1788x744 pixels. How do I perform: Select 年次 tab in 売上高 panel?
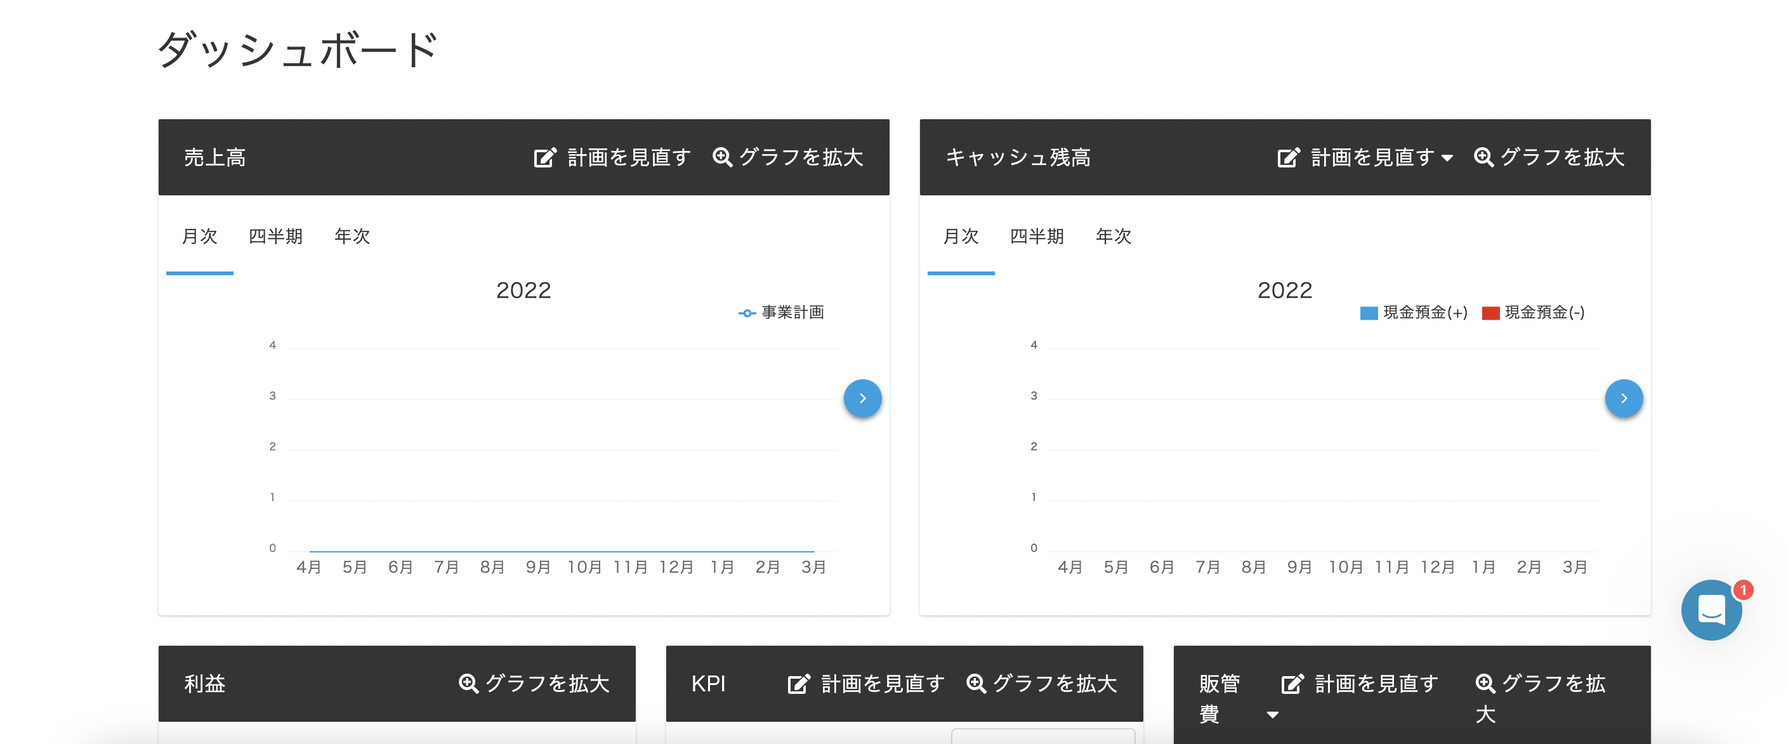click(352, 237)
